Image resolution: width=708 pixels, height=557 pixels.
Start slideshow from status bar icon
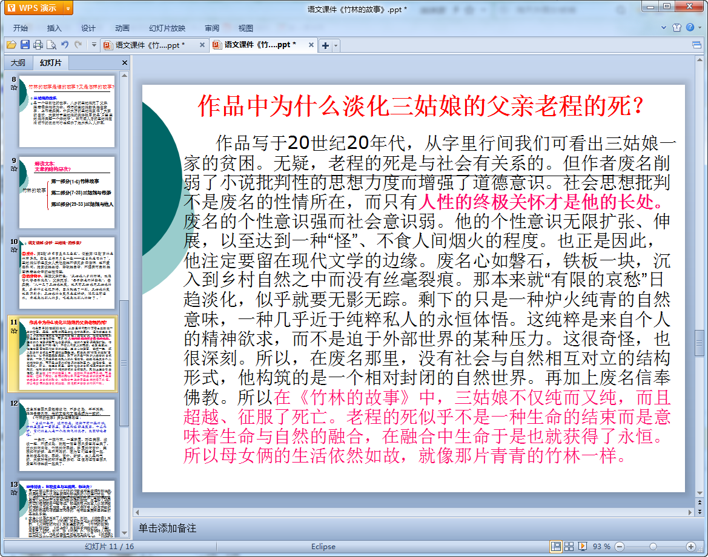coord(583,547)
